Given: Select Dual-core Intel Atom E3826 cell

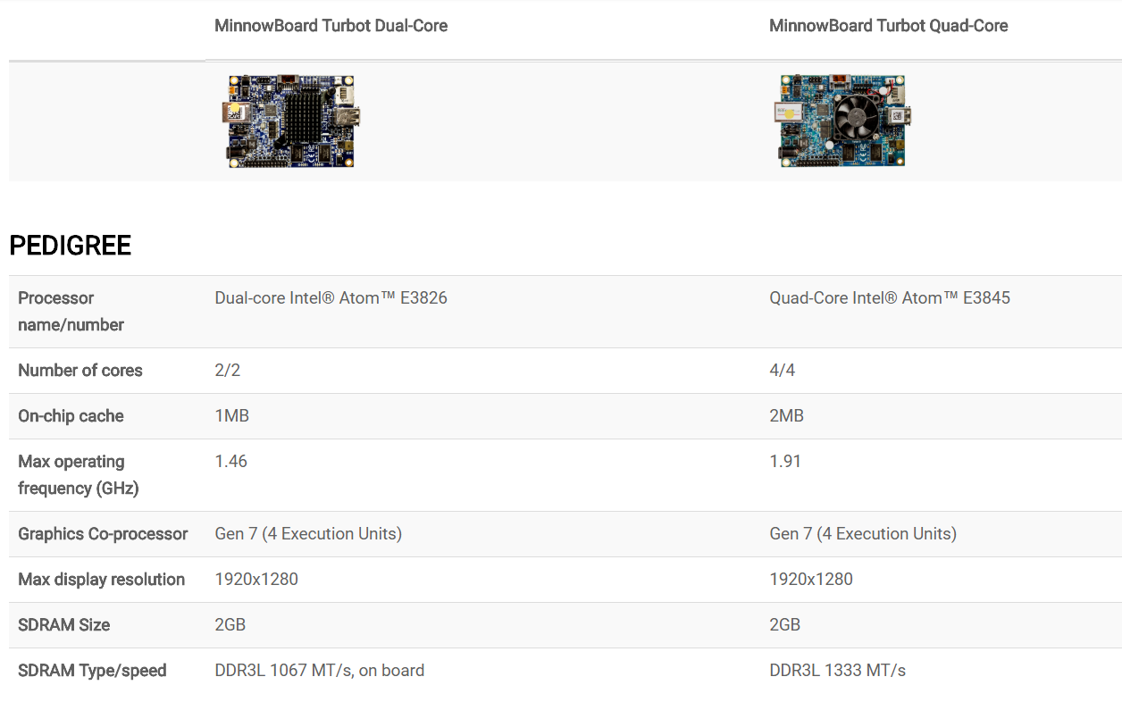Looking at the screenshot, I should [x=331, y=298].
